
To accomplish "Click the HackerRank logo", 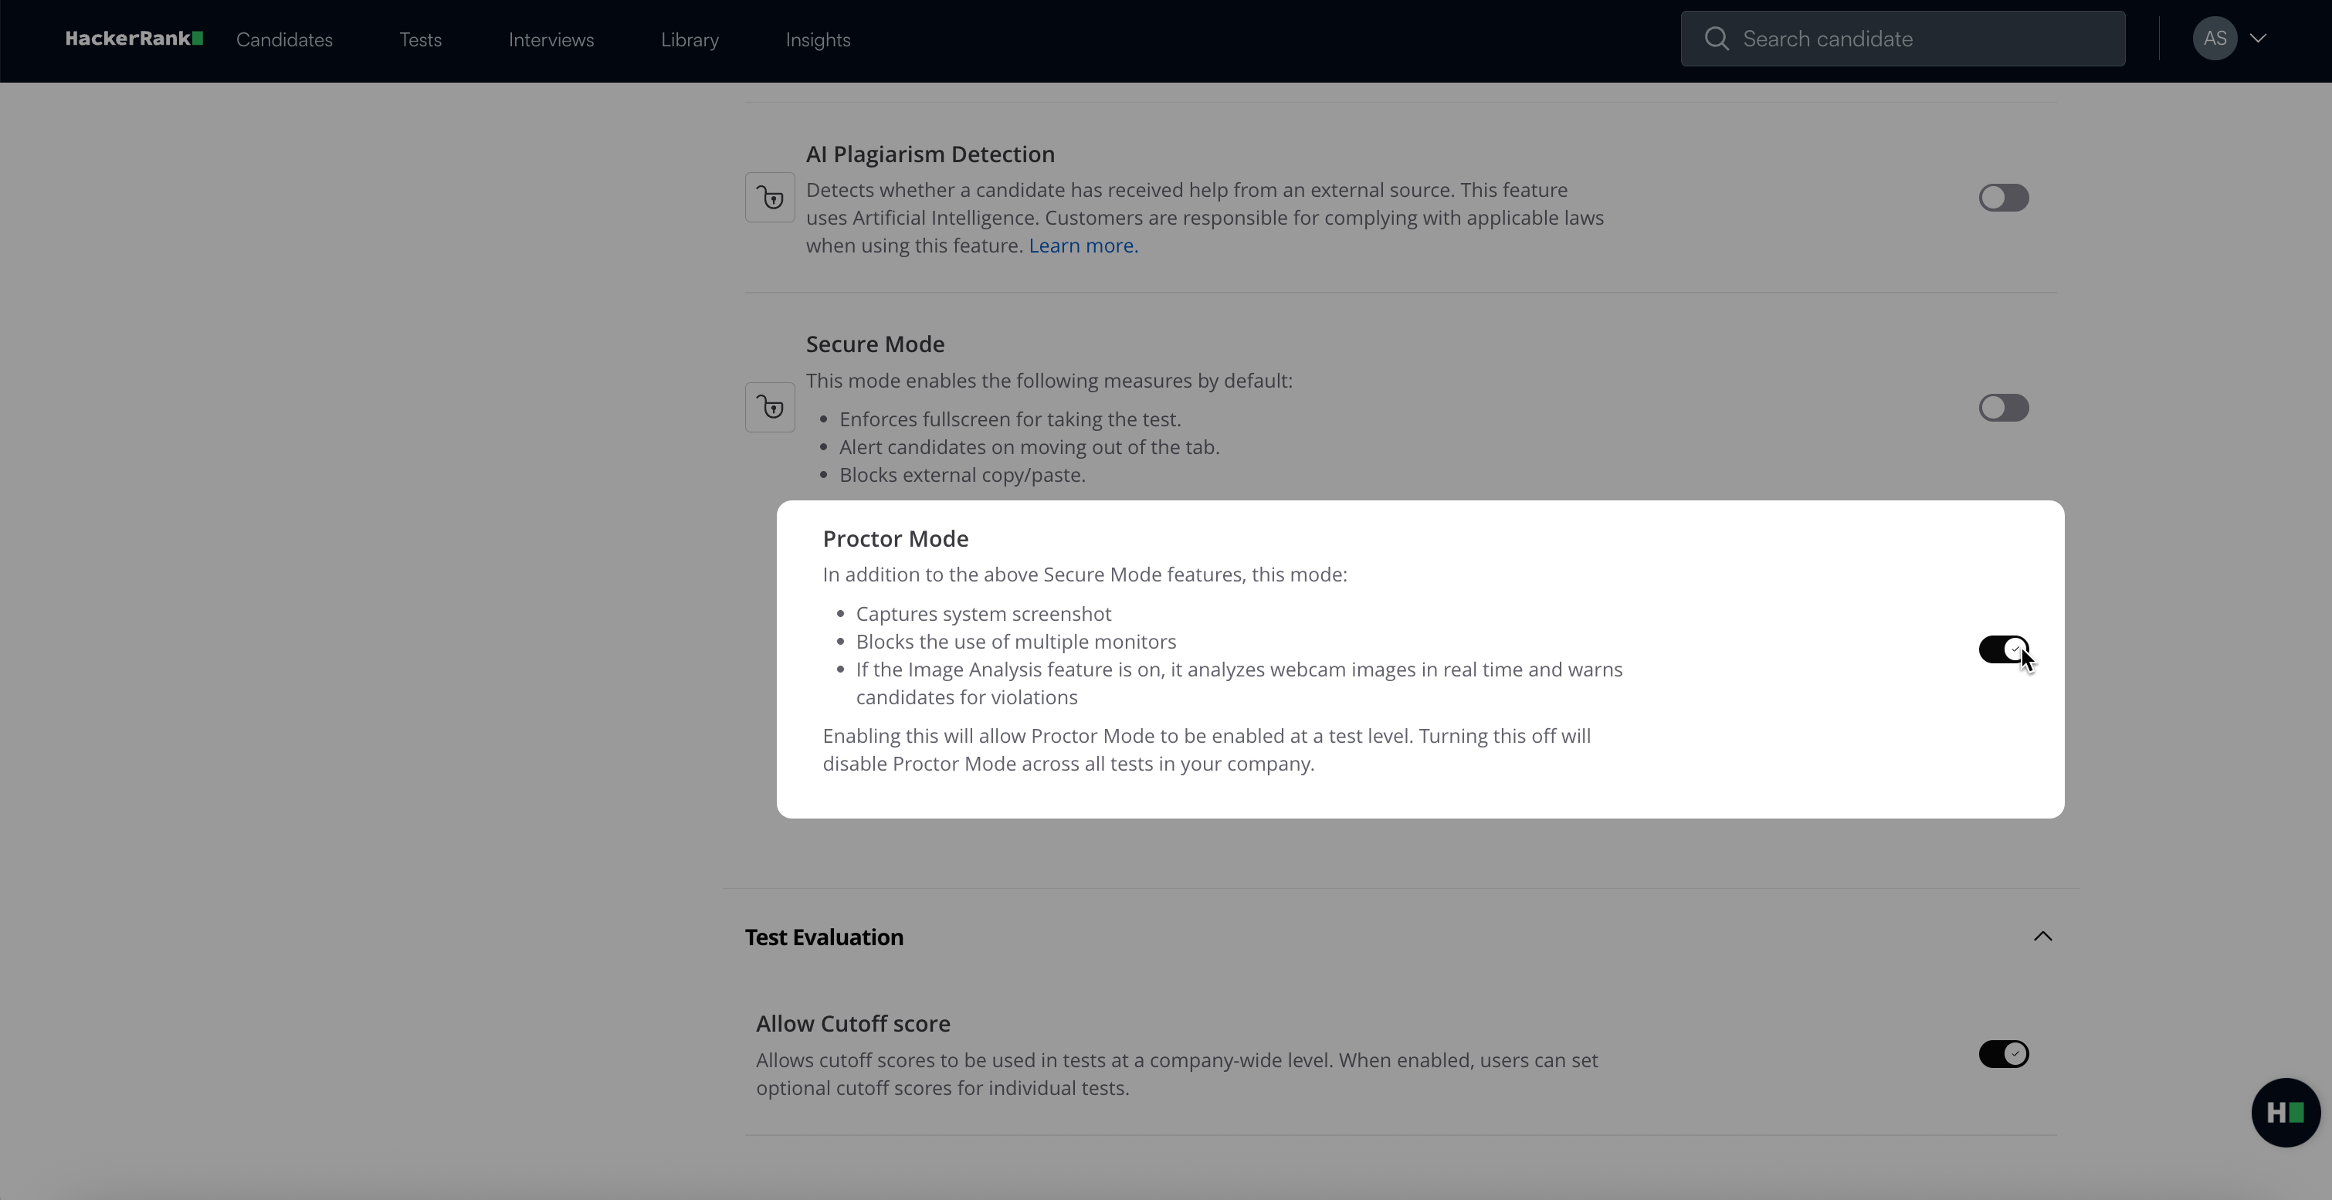I will click(133, 39).
